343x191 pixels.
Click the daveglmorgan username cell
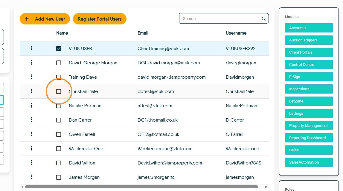(241, 63)
